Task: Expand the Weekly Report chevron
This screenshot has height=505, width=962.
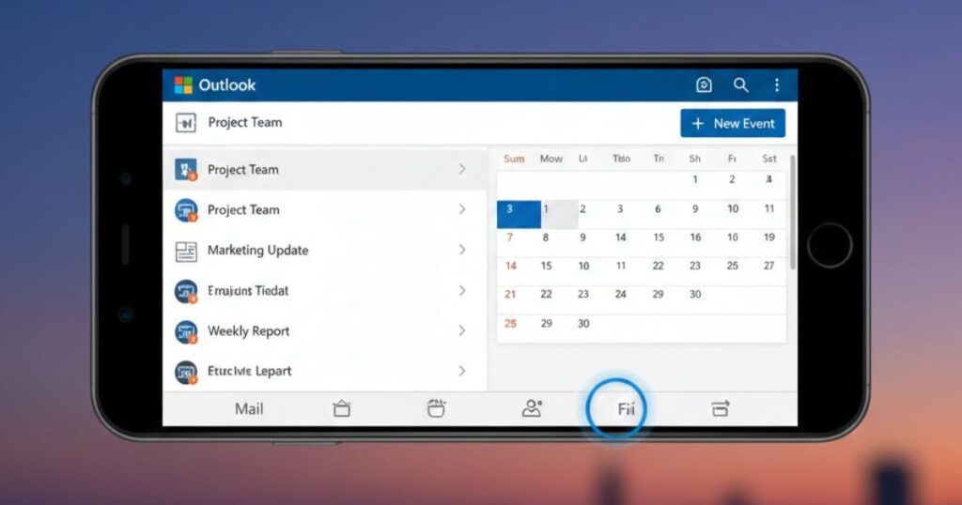Action: (x=462, y=330)
